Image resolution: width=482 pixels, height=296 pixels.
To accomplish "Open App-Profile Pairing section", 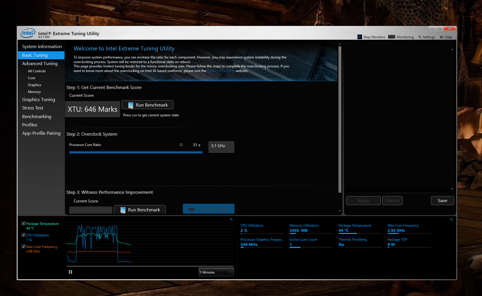I will [x=41, y=133].
